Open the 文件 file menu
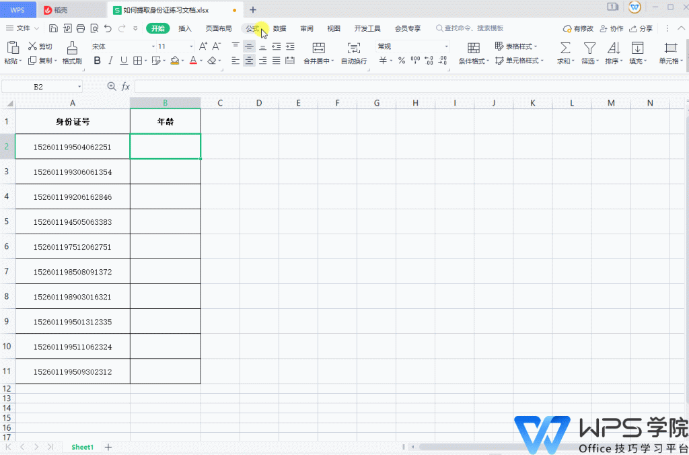Viewport: 689px width, 455px height. pos(22,28)
